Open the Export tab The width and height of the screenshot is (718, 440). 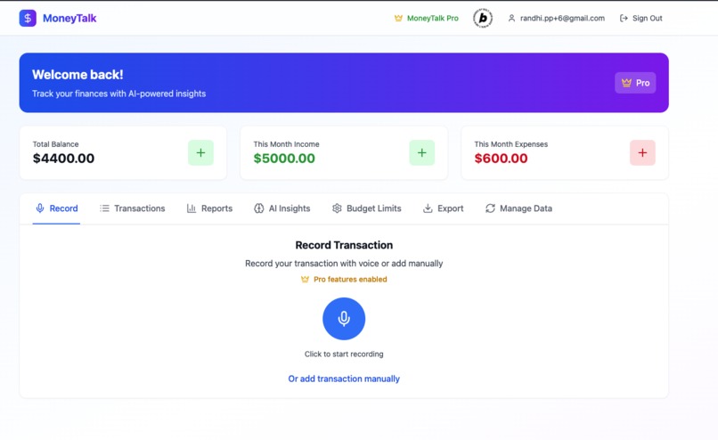[443, 208]
